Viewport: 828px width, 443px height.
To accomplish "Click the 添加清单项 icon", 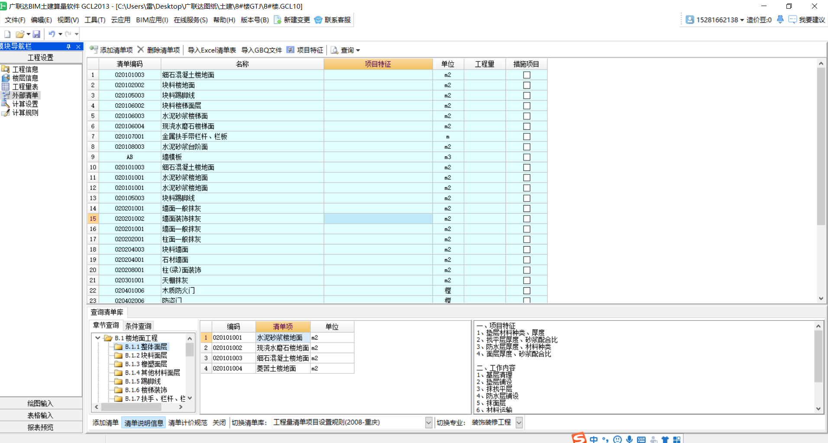I will (94, 50).
